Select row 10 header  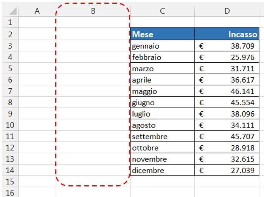[x=10, y=125]
